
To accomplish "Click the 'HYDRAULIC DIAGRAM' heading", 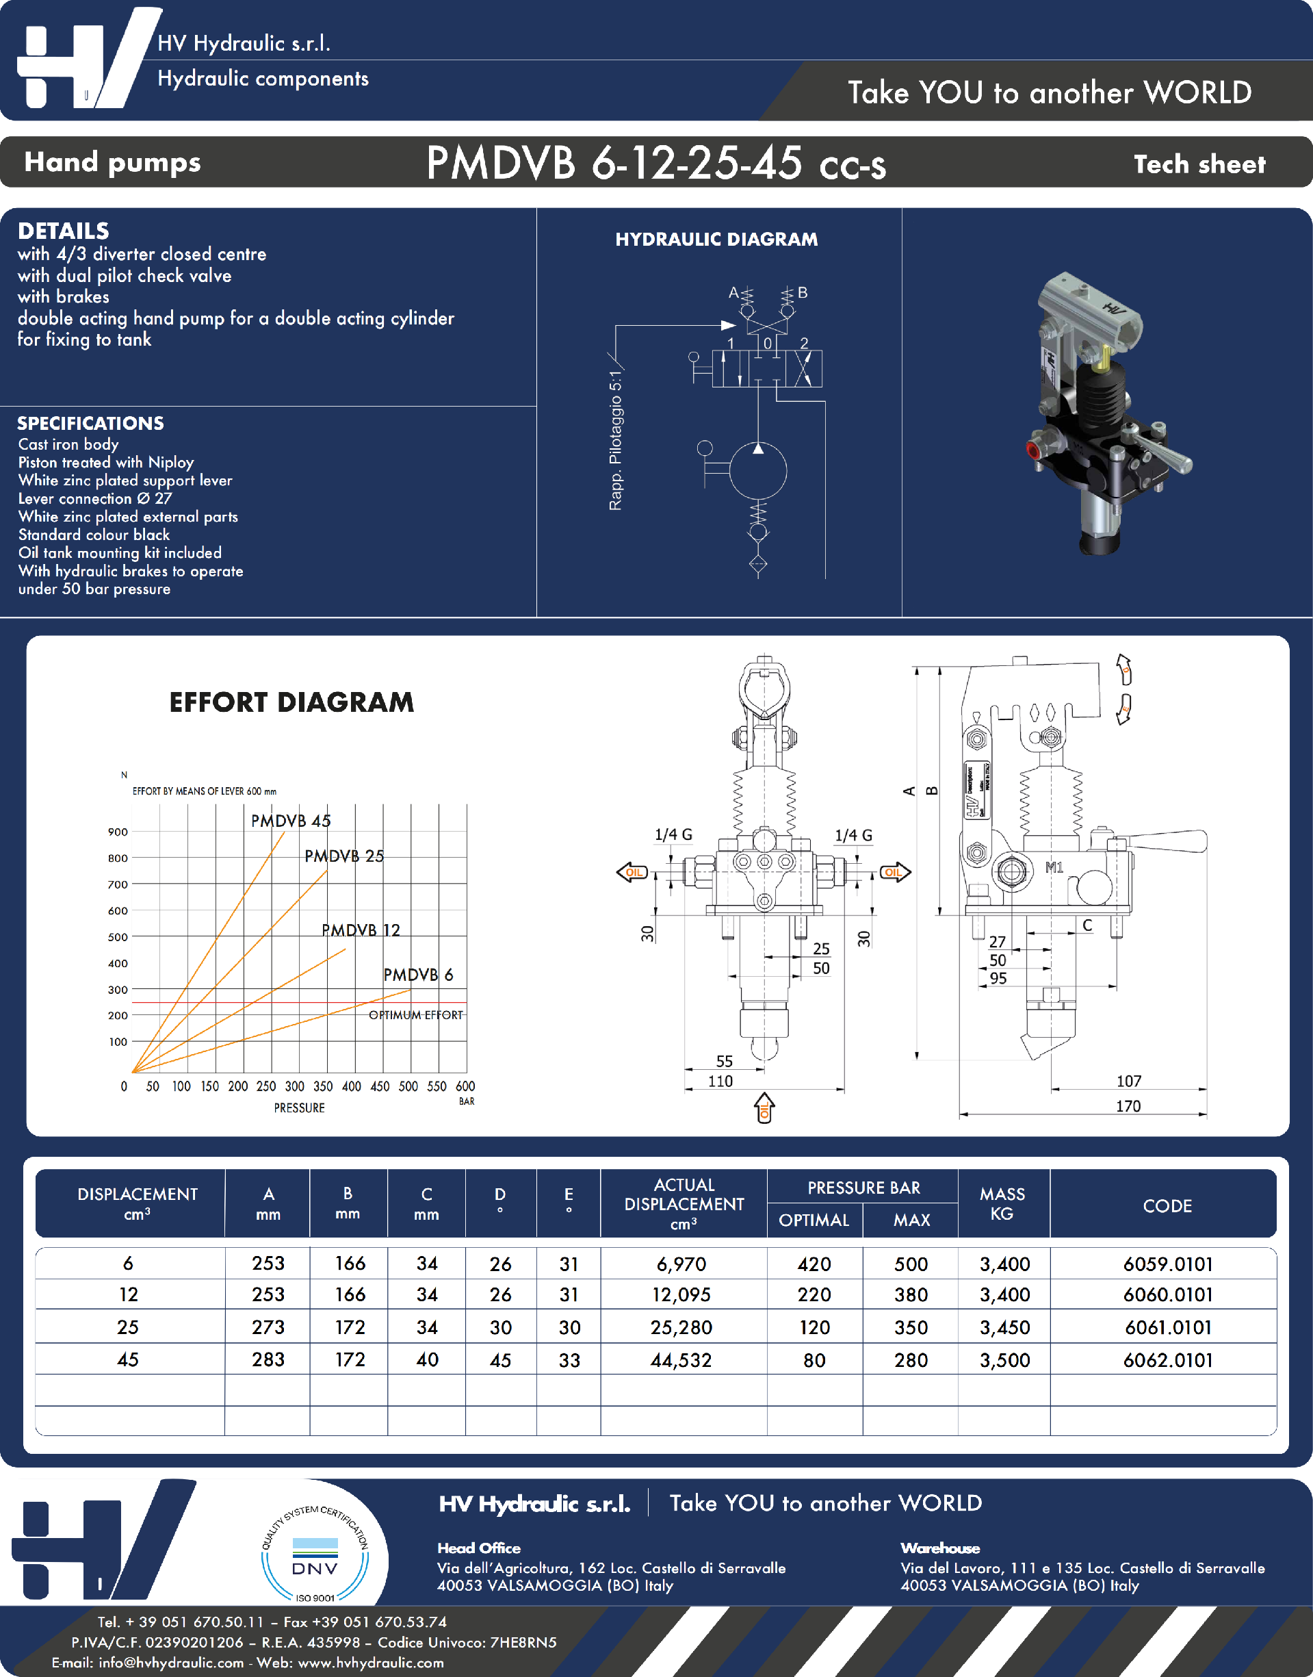I will pyautogui.click(x=716, y=239).
